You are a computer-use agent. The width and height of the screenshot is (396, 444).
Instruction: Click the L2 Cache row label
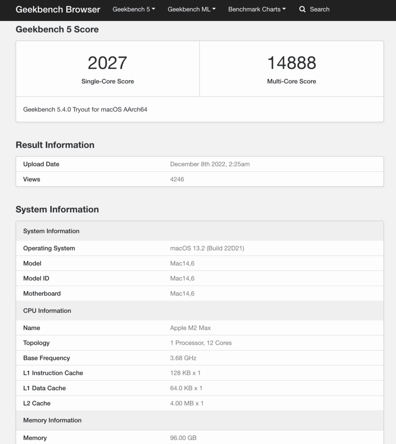pyautogui.click(x=37, y=403)
